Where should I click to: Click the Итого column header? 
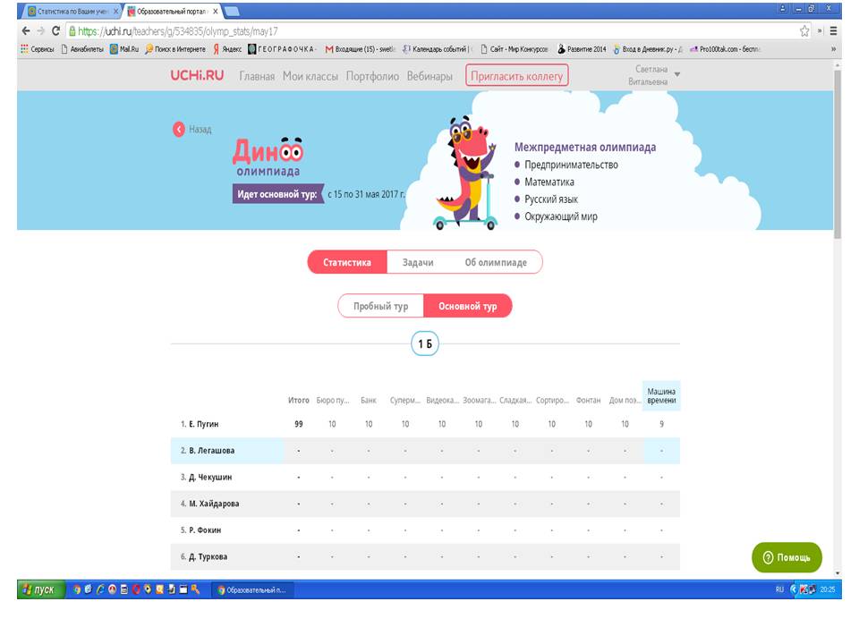click(x=299, y=401)
